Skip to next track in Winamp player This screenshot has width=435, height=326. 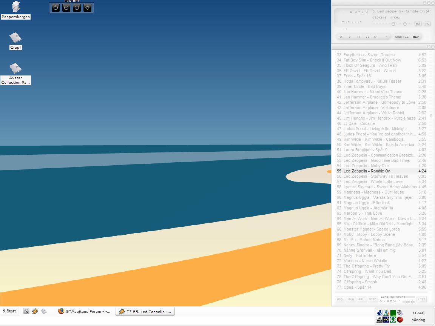[375, 37]
